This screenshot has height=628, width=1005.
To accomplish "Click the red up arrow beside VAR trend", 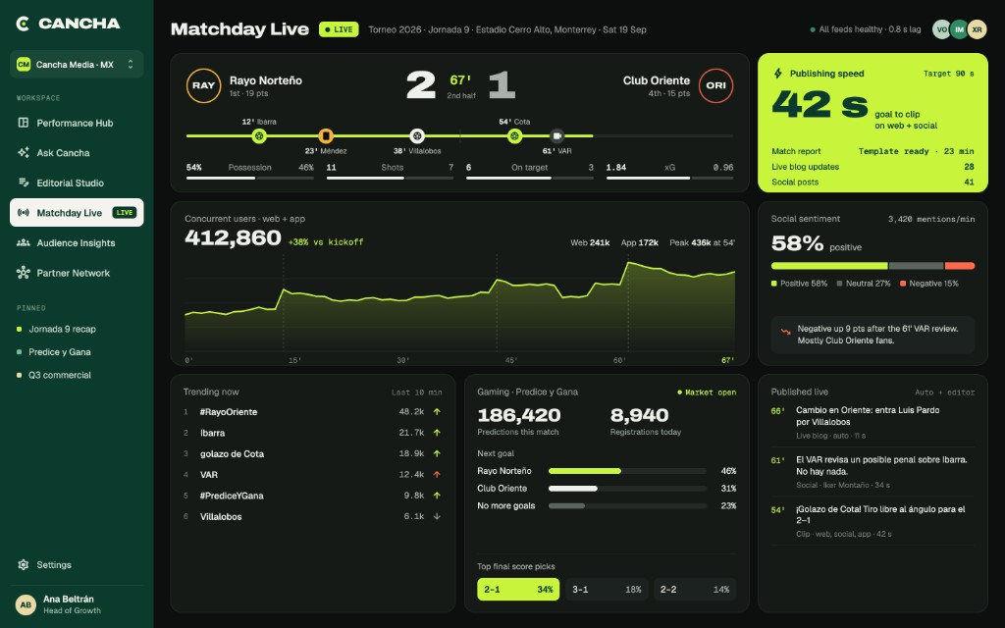I will pos(437,475).
